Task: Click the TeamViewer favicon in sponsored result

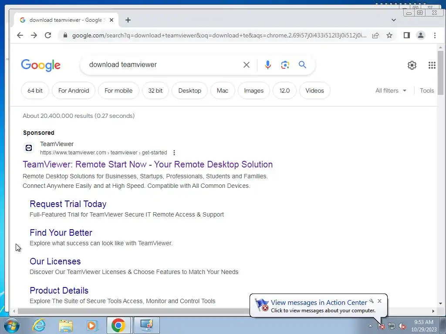Action: [x=29, y=148]
